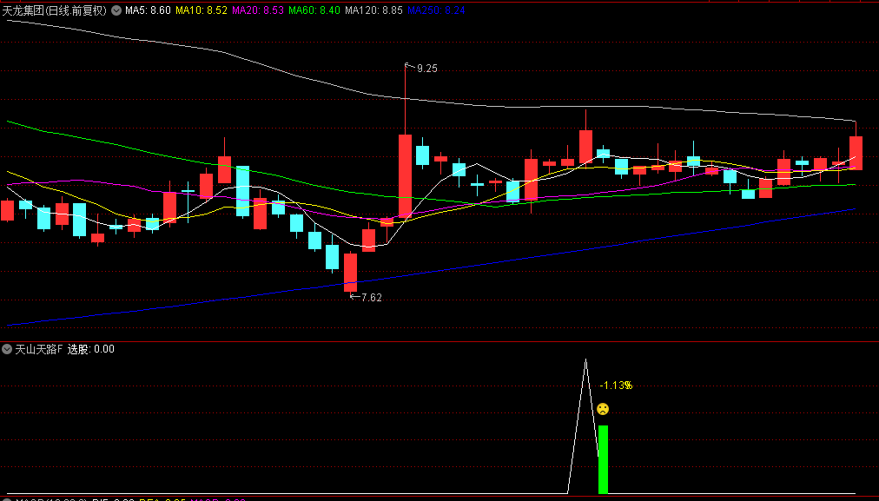Click the MA120: 8.85 label
The image size is (879, 501).
(373, 10)
